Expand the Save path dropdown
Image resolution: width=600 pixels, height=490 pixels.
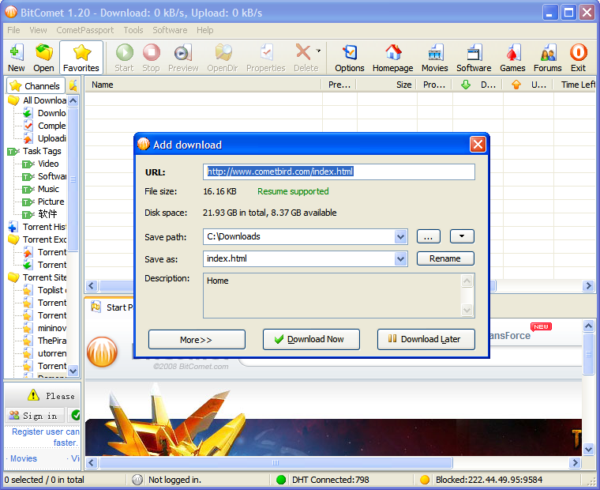(x=400, y=237)
